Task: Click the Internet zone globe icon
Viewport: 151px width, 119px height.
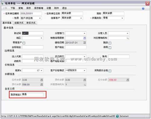Action: click(x=117, y=116)
